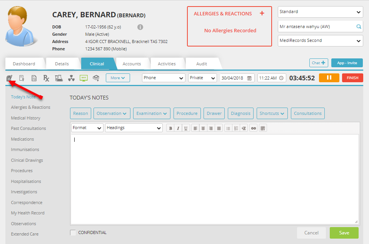Expand the Examination dropdown button
The image size is (369, 244).
pyautogui.click(x=152, y=113)
